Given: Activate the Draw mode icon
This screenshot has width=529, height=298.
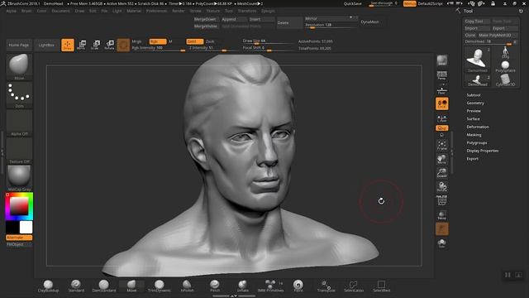Looking at the screenshot, I should (x=68, y=45).
